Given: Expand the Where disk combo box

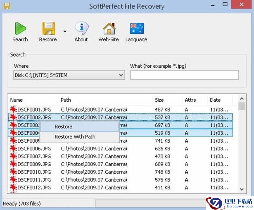Looking at the screenshot, I should click(x=69, y=75).
